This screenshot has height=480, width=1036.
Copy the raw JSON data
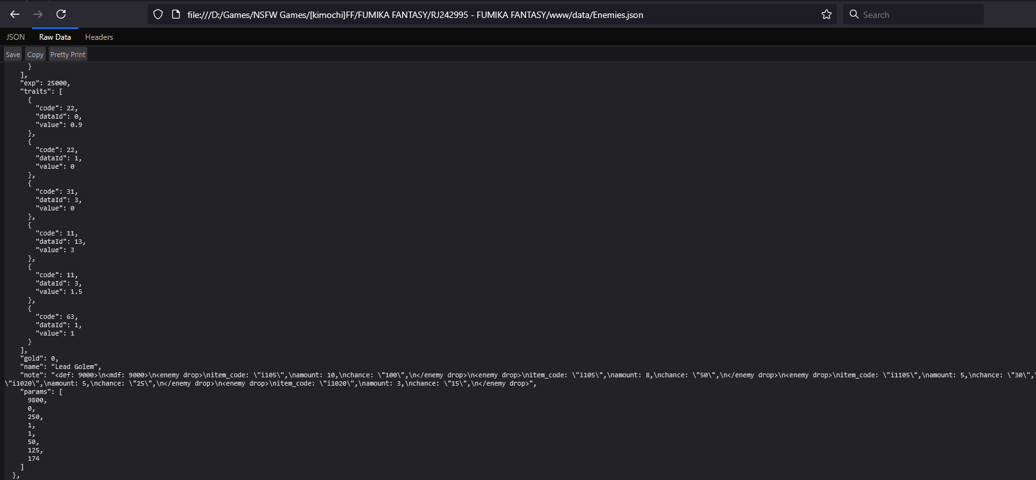(x=35, y=55)
